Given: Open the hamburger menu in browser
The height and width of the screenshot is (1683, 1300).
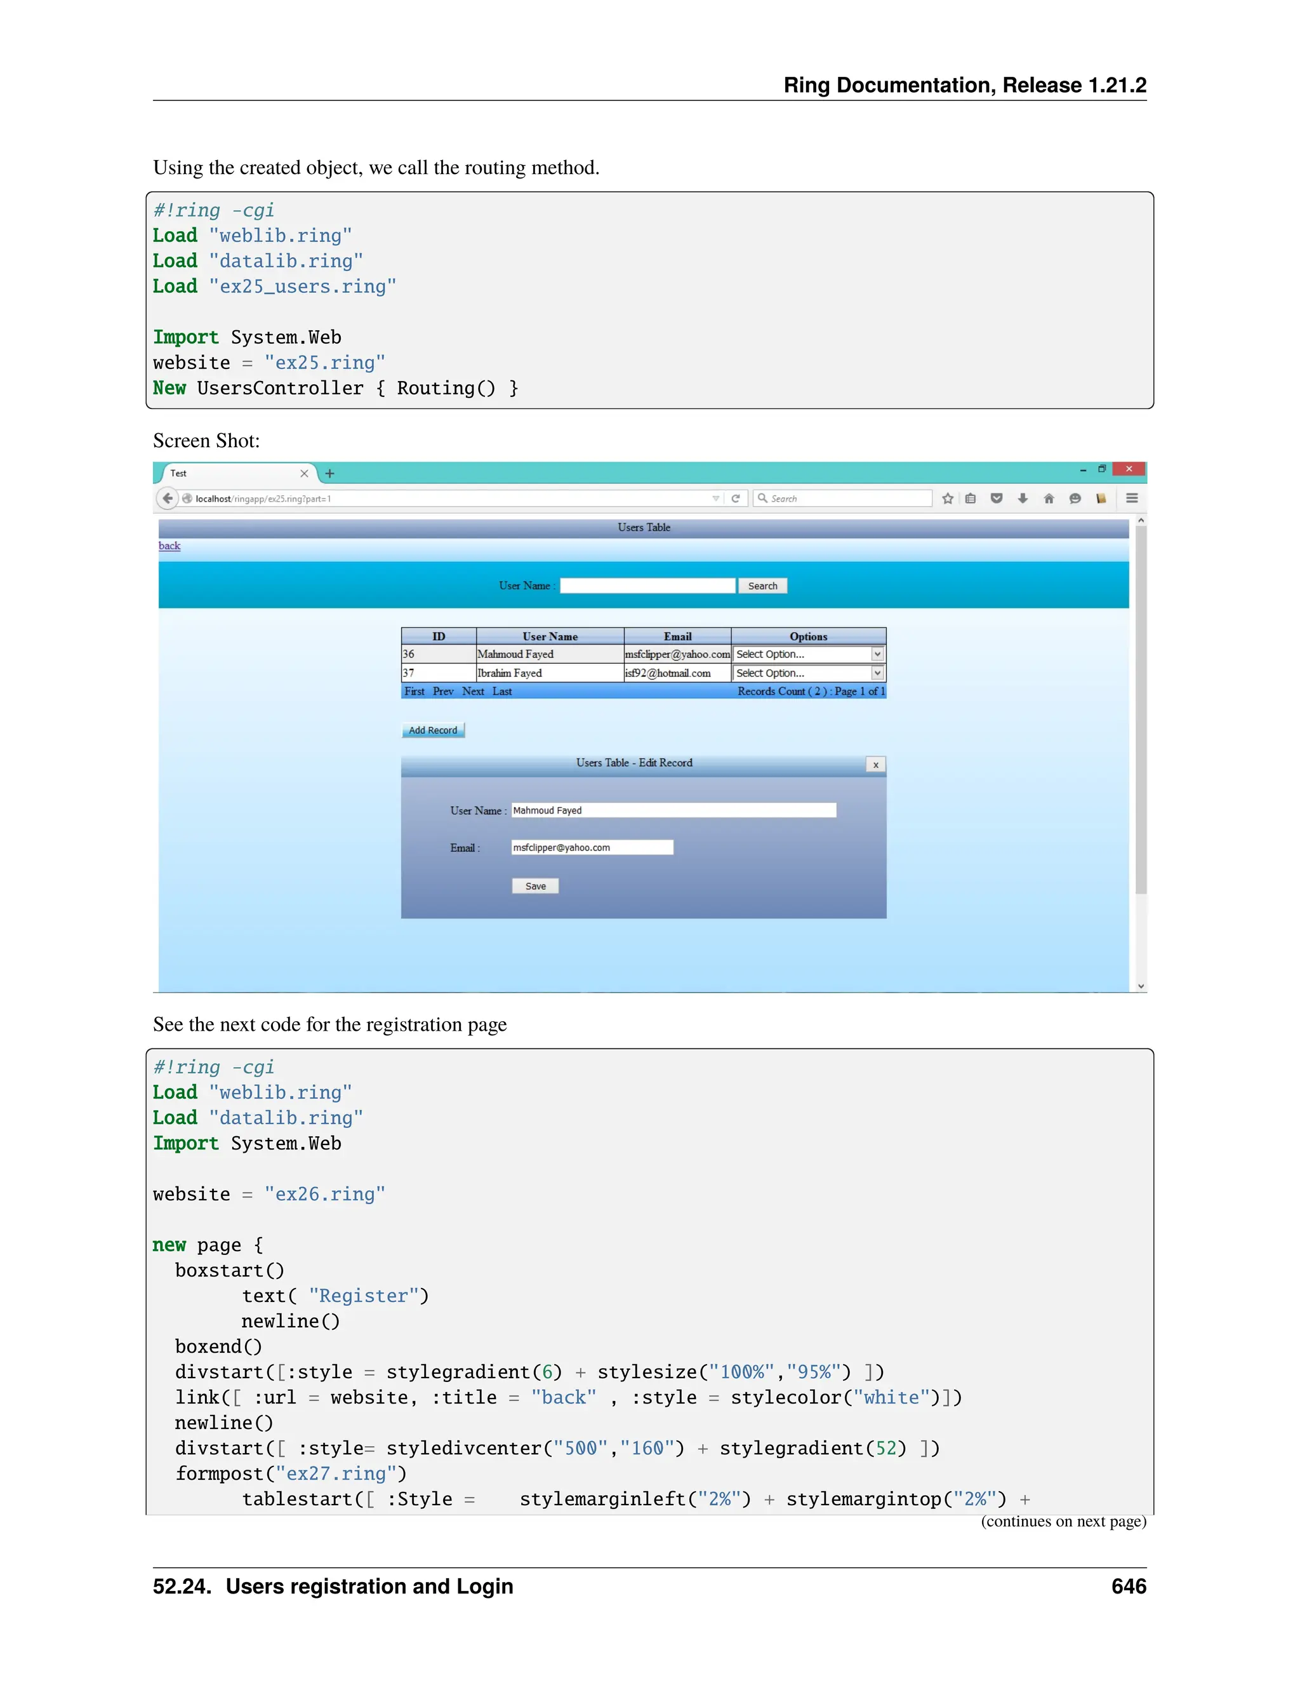Looking at the screenshot, I should pos(1131,499).
